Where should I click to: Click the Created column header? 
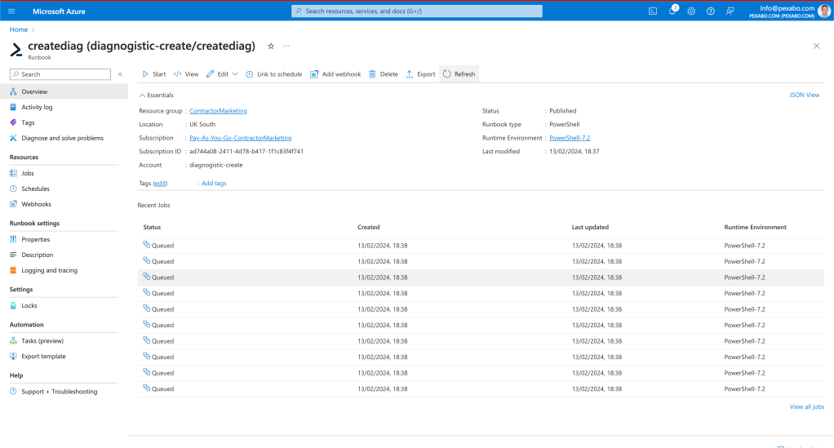pyautogui.click(x=369, y=227)
